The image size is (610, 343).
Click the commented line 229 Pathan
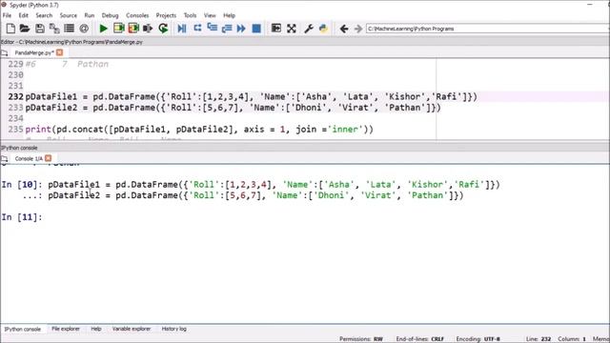pos(67,64)
